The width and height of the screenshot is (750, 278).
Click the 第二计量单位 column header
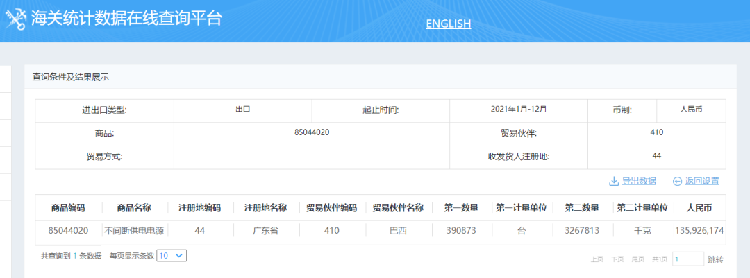coord(642,208)
